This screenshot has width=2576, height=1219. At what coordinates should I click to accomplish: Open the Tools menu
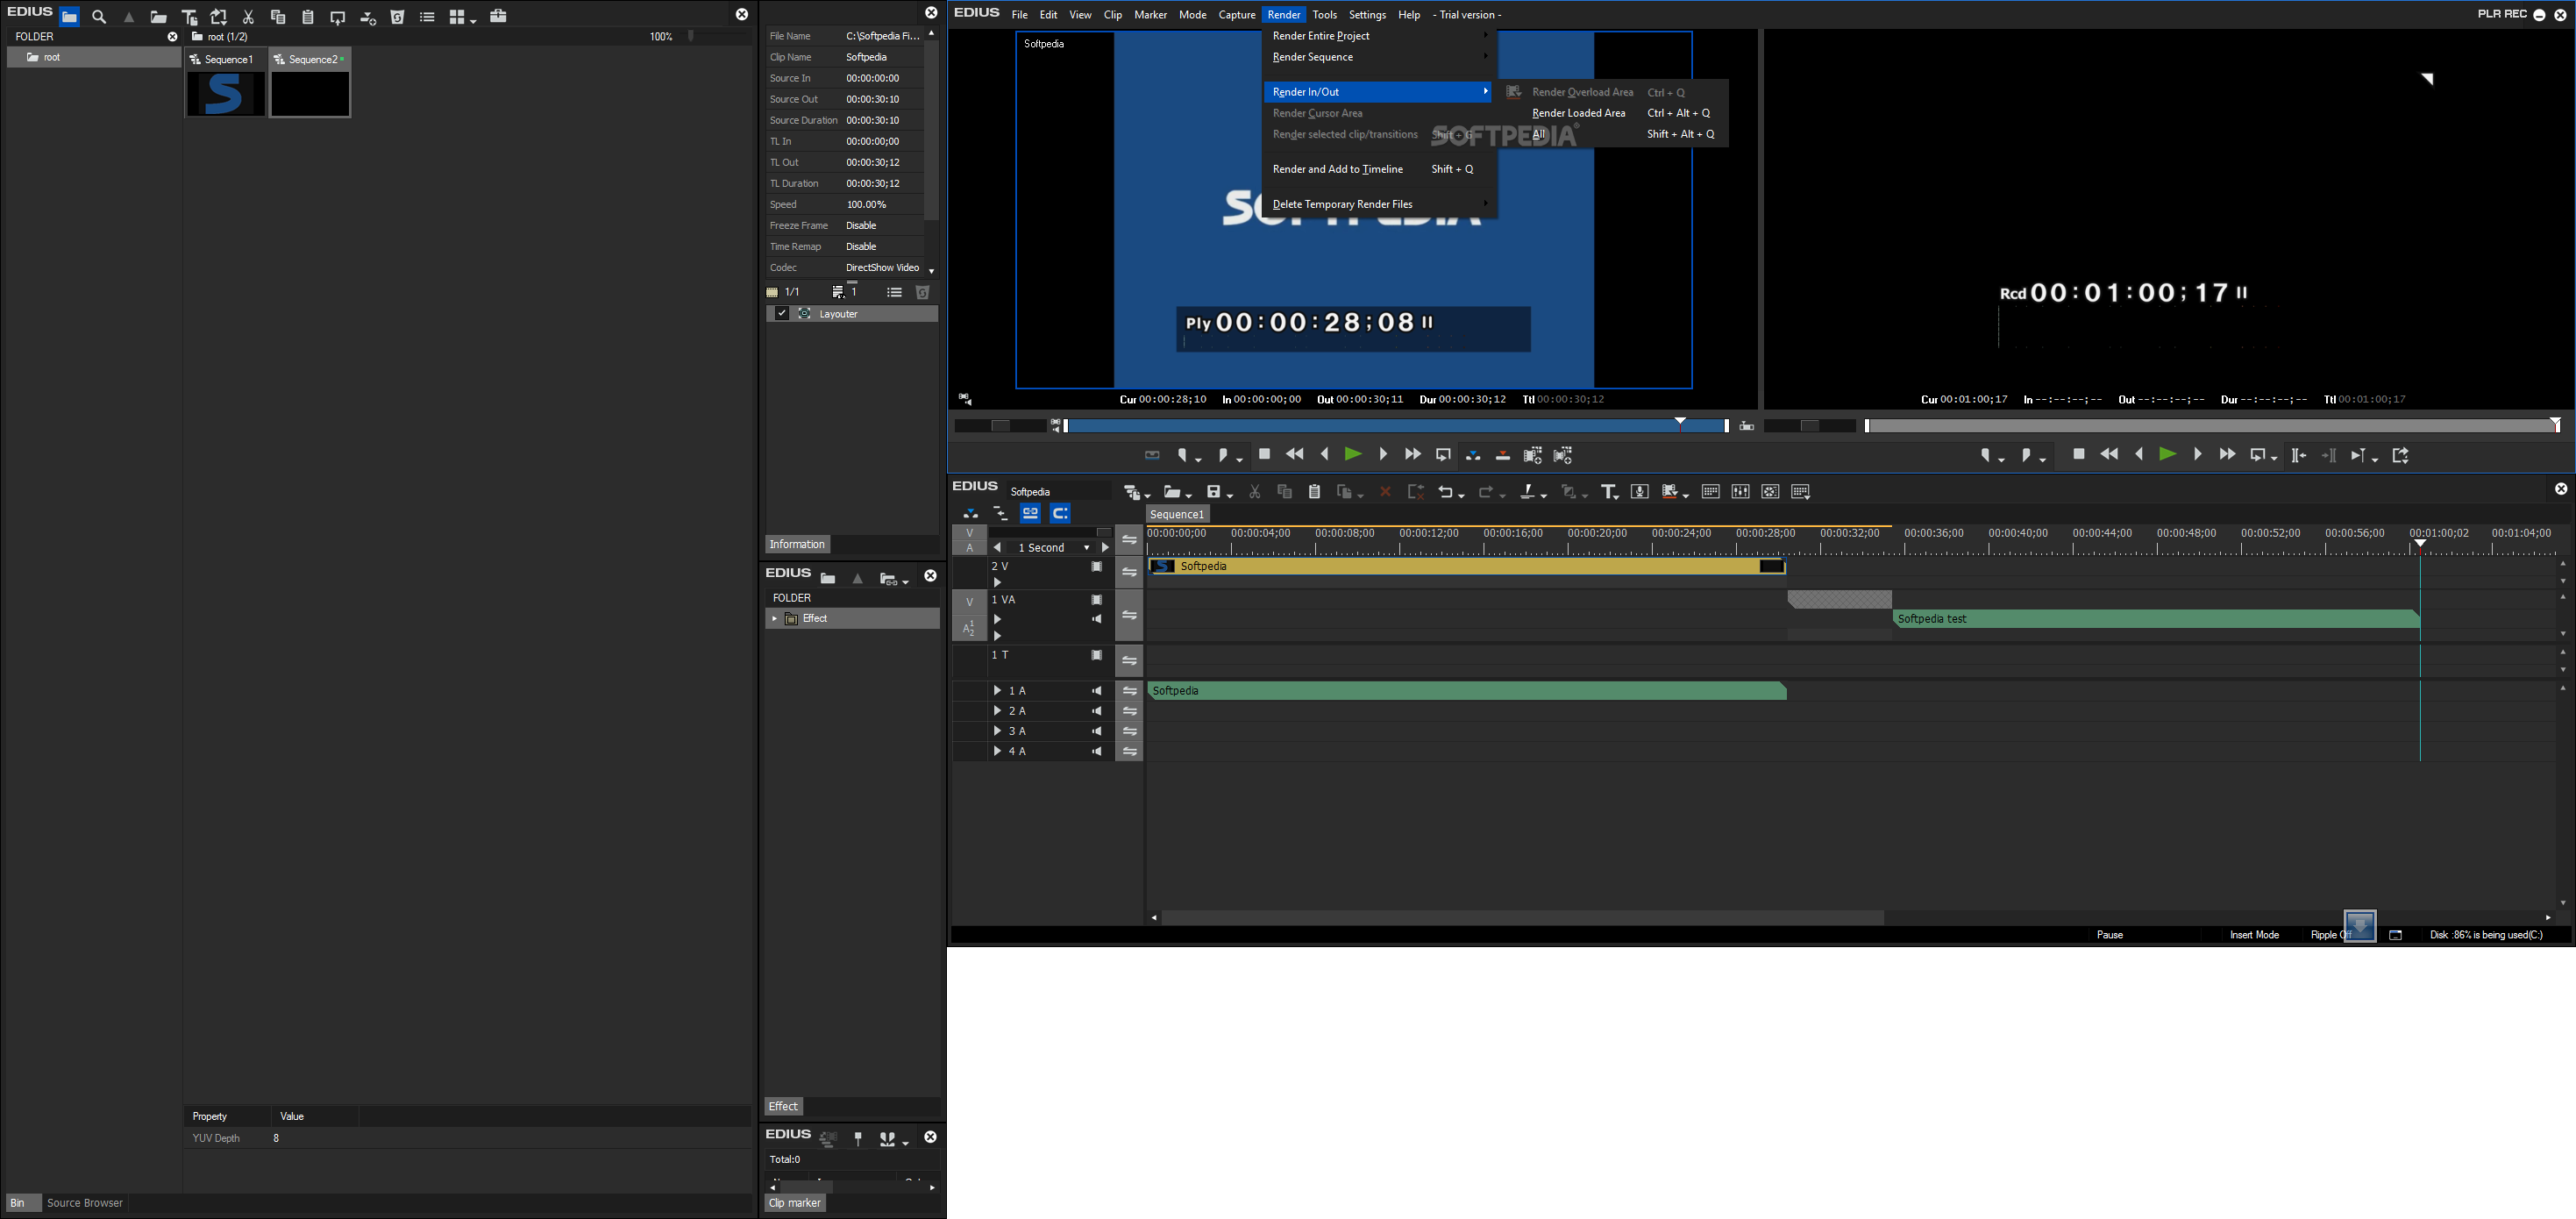click(x=1325, y=15)
